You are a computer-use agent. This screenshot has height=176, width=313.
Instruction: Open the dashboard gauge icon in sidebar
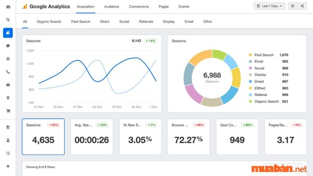[8, 7]
